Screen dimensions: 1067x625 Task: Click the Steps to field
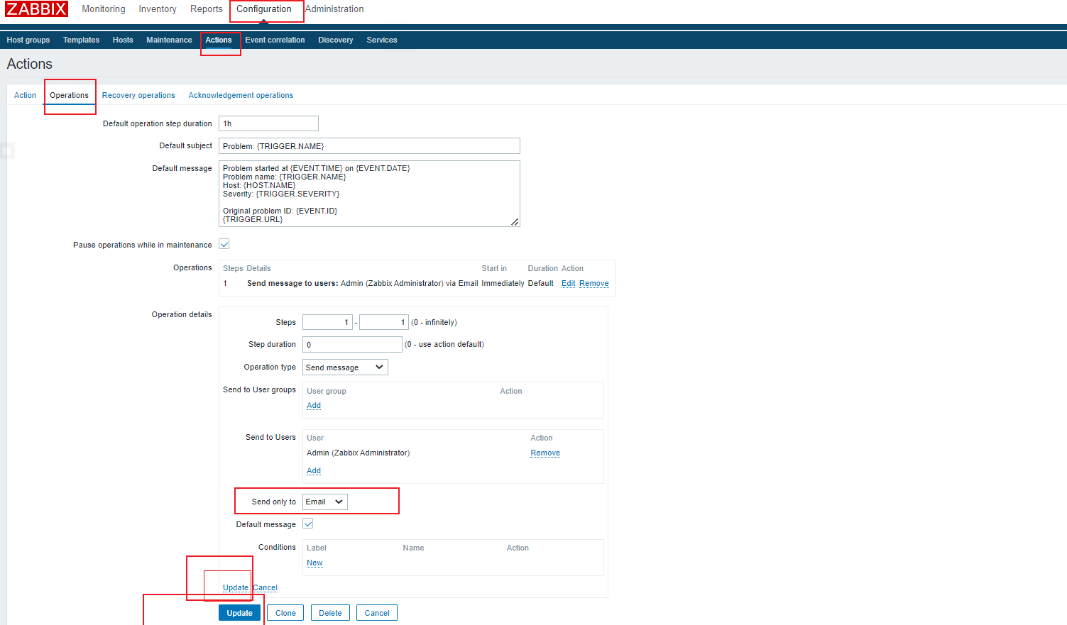[384, 322]
